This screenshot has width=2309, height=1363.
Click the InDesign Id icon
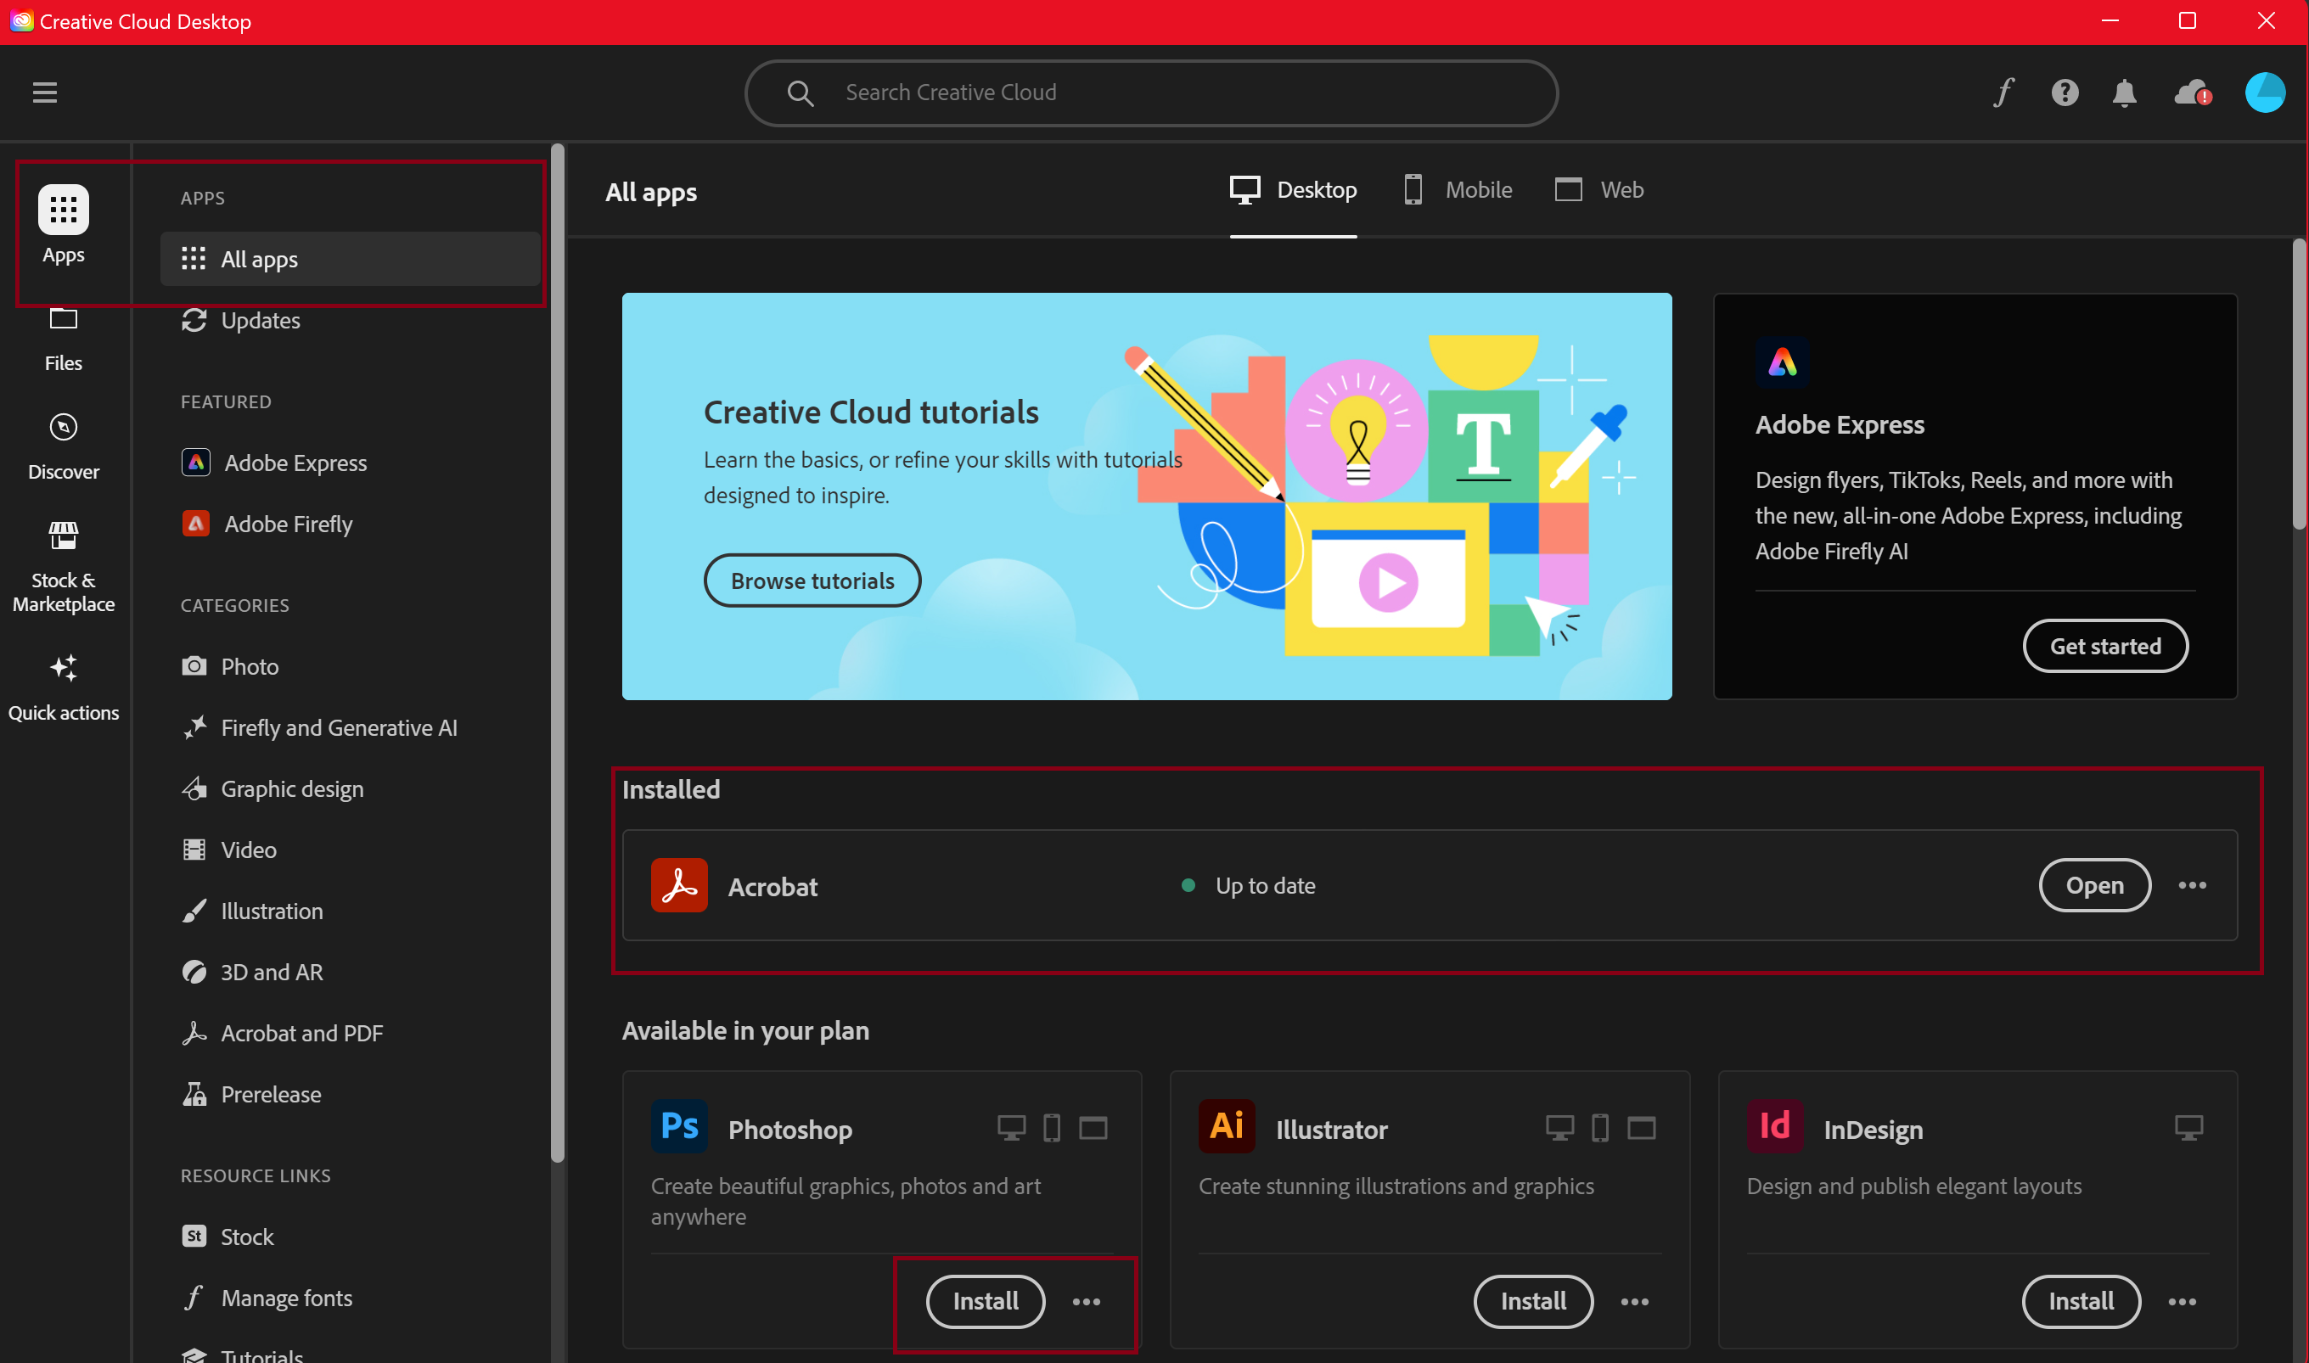click(1774, 1126)
